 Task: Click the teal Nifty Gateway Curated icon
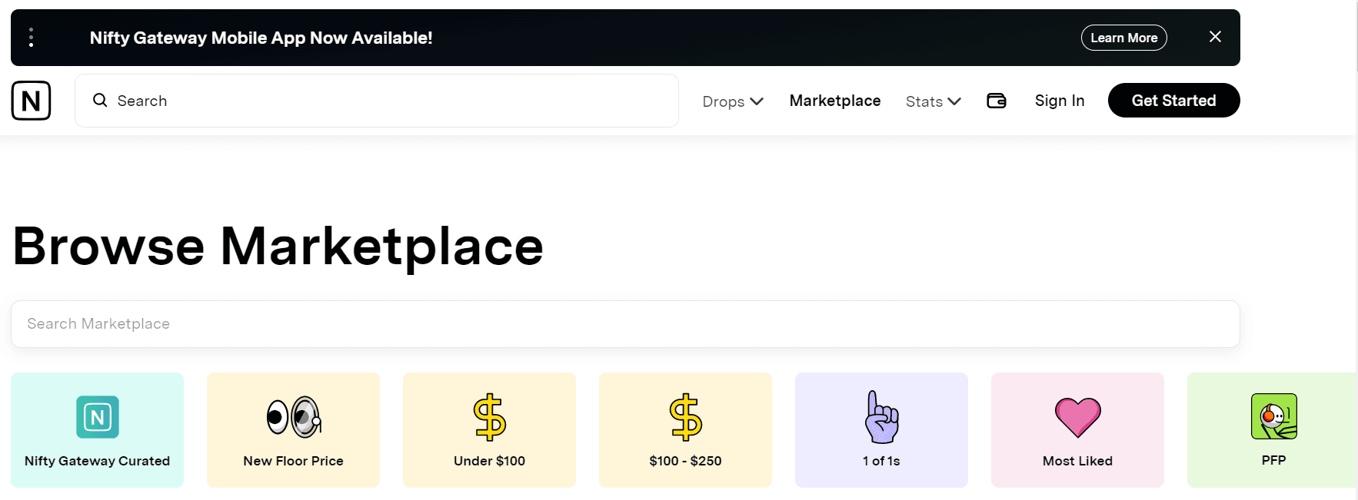coord(98,417)
